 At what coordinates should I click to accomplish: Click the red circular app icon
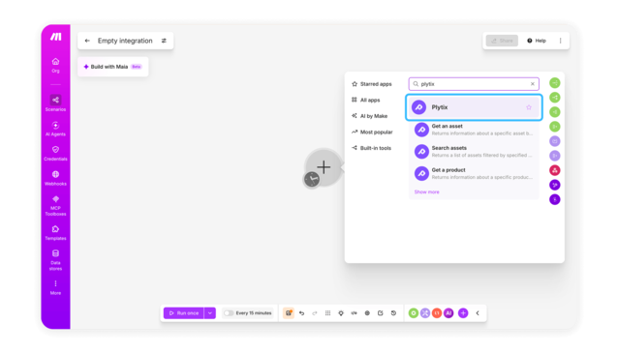(554, 170)
